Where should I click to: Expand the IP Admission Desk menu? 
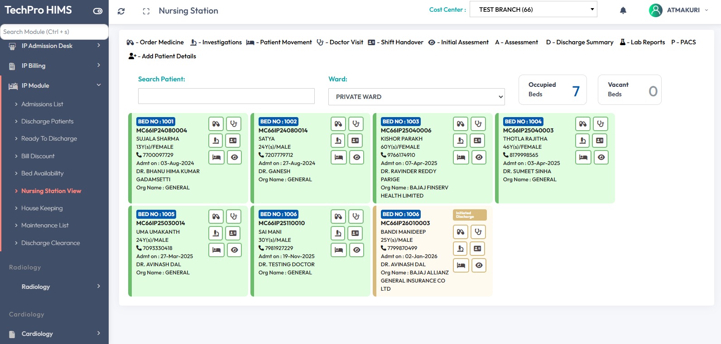point(54,46)
